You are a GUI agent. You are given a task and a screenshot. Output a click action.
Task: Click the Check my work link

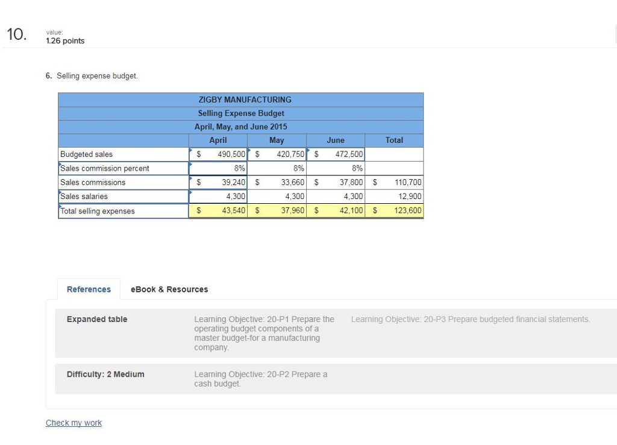(x=74, y=423)
